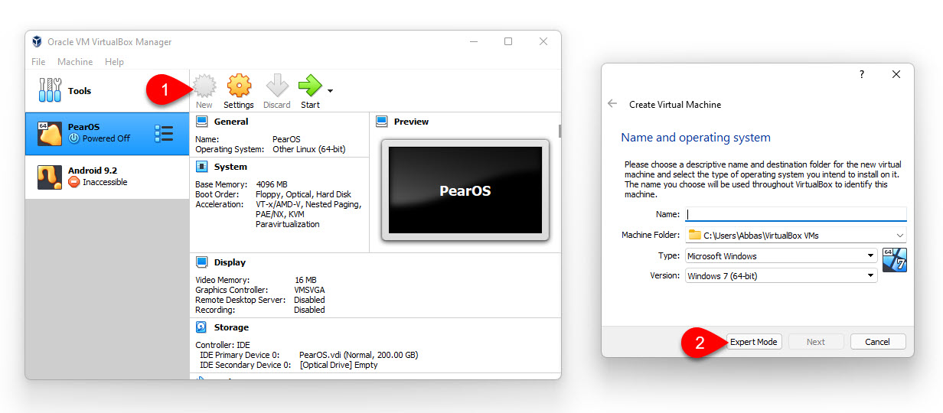Viewport: 943px width, 413px height.
Task: Click the General section monitor icon
Action: click(x=202, y=122)
